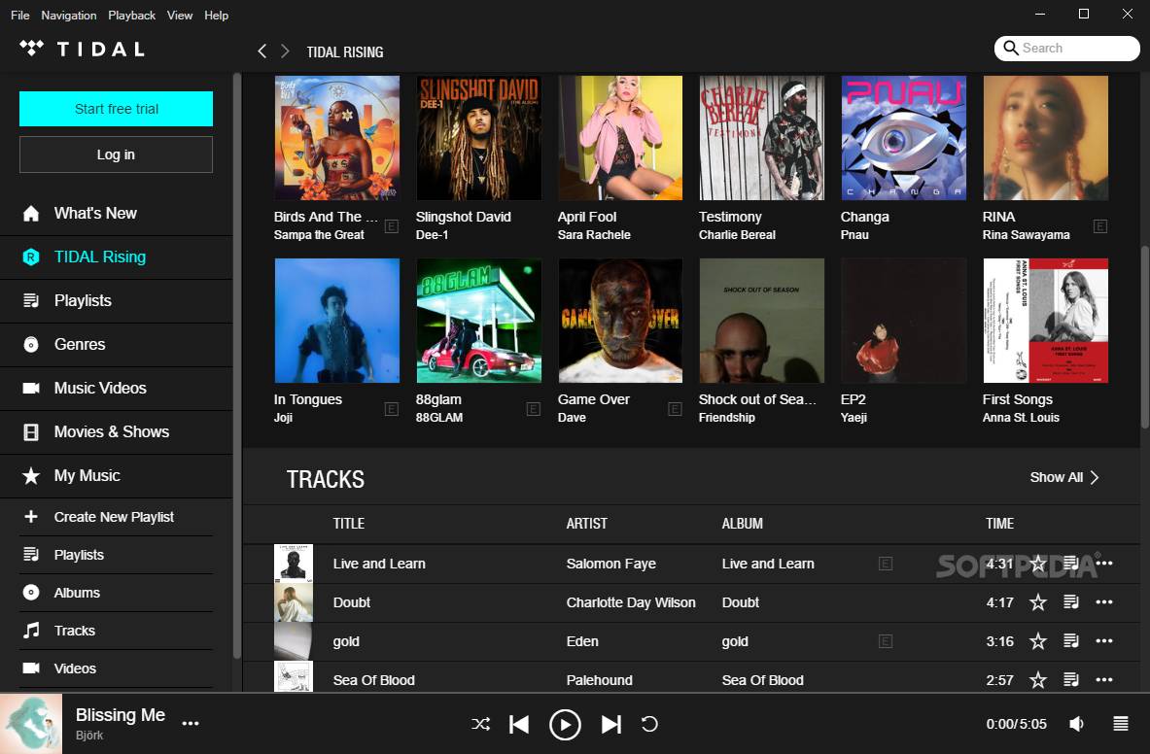Screen dimensions: 1150x754
Task: Open artist link Charlotte Day Wilson
Action: (631, 602)
